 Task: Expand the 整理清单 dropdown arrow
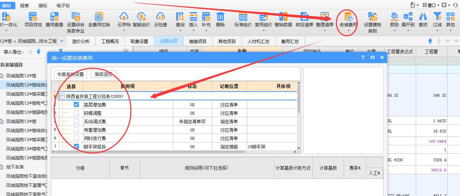pos(325,31)
